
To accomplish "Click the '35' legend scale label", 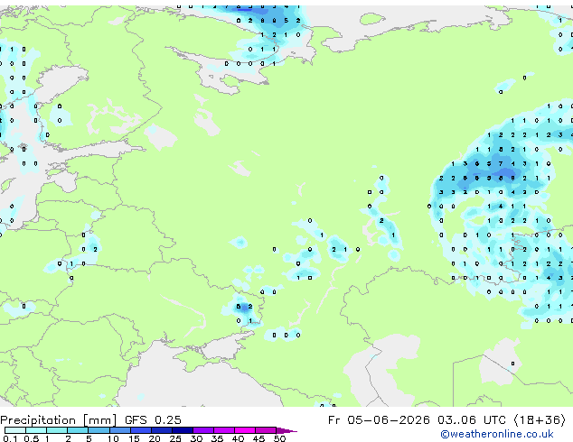I will pos(218,438).
